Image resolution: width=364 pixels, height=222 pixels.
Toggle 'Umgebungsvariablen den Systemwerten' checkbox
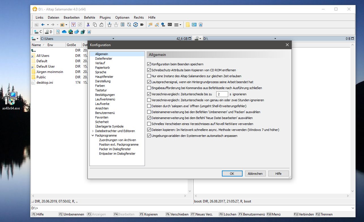(x=149, y=136)
